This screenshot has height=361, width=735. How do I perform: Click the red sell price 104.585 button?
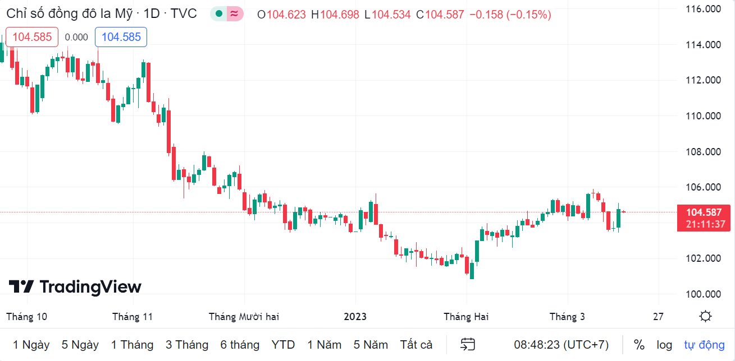pos(32,38)
